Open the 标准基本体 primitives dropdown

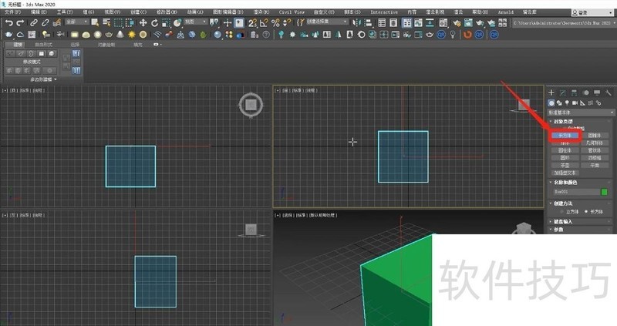(580, 112)
